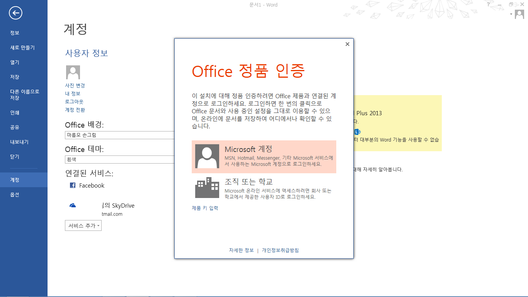
Task: Click the Help question mark icon
Action: click(x=488, y=4)
